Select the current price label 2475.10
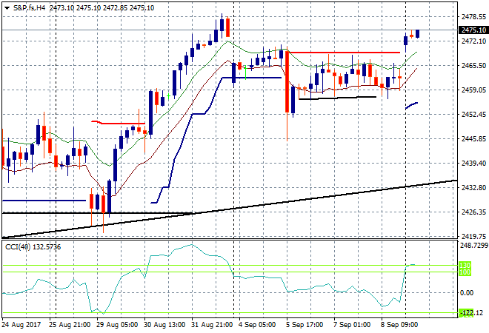The height and width of the screenshot is (333, 489). click(473, 30)
